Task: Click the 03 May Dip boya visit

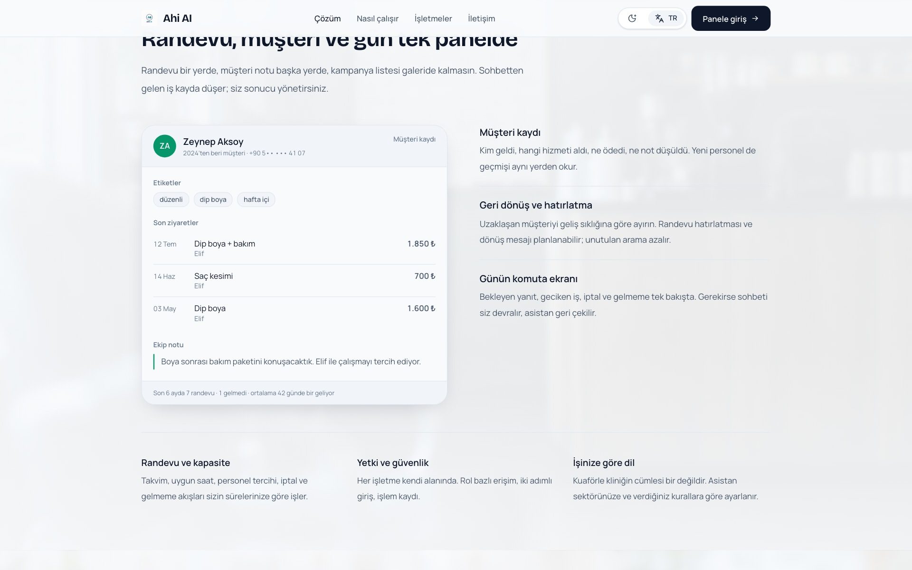Action: pyautogui.click(x=294, y=313)
